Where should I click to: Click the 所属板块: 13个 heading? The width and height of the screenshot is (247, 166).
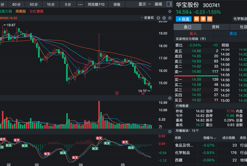(x=187, y=131)
